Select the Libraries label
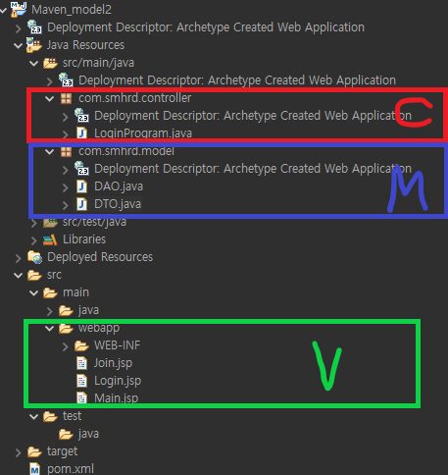Viewport: 448px width, 475px height. click(84, 239)
